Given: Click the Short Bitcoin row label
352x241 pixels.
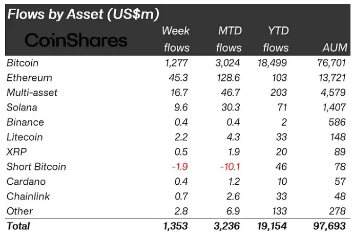Looking at the screenshot, I should click(36, 167).
